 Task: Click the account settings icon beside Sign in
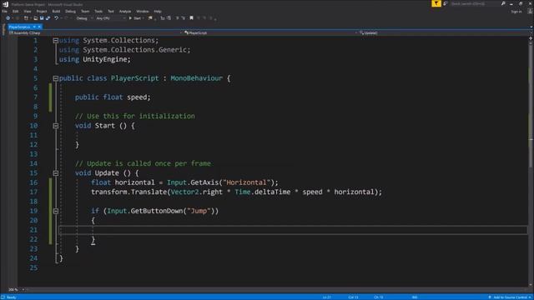coord(530,11)
